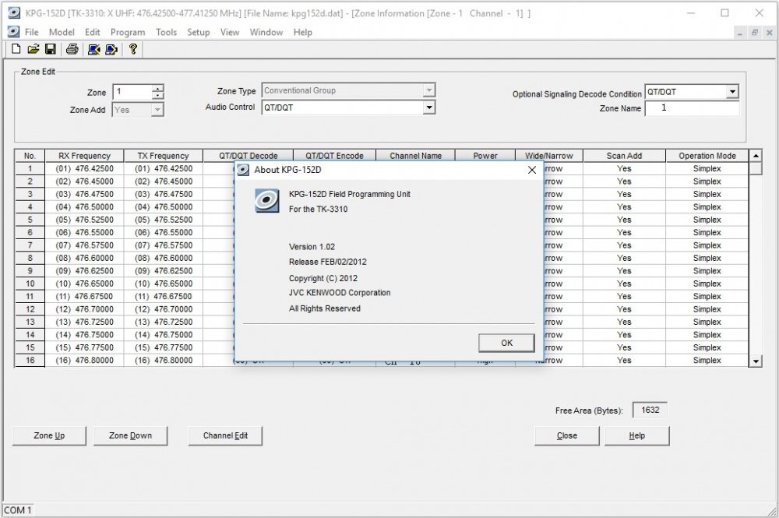Click Scan Add 'Yes' in channel 7 row
Screen dimensions: 779x518
coord(625,245)
